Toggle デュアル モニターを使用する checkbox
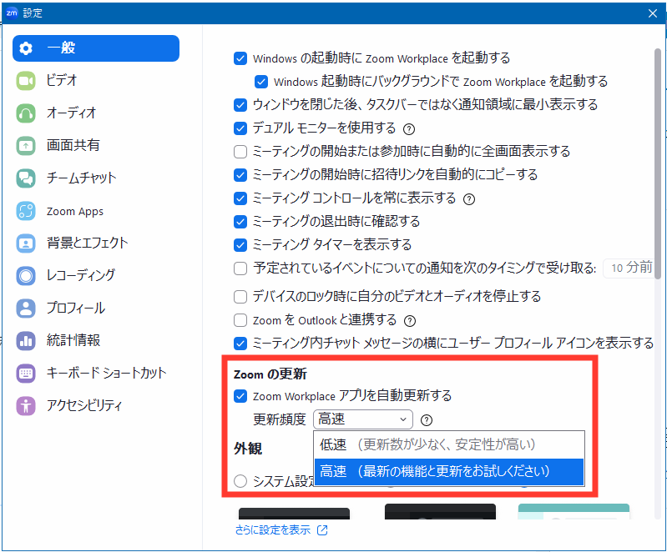667x552 pixels. (x=240, y=128)
